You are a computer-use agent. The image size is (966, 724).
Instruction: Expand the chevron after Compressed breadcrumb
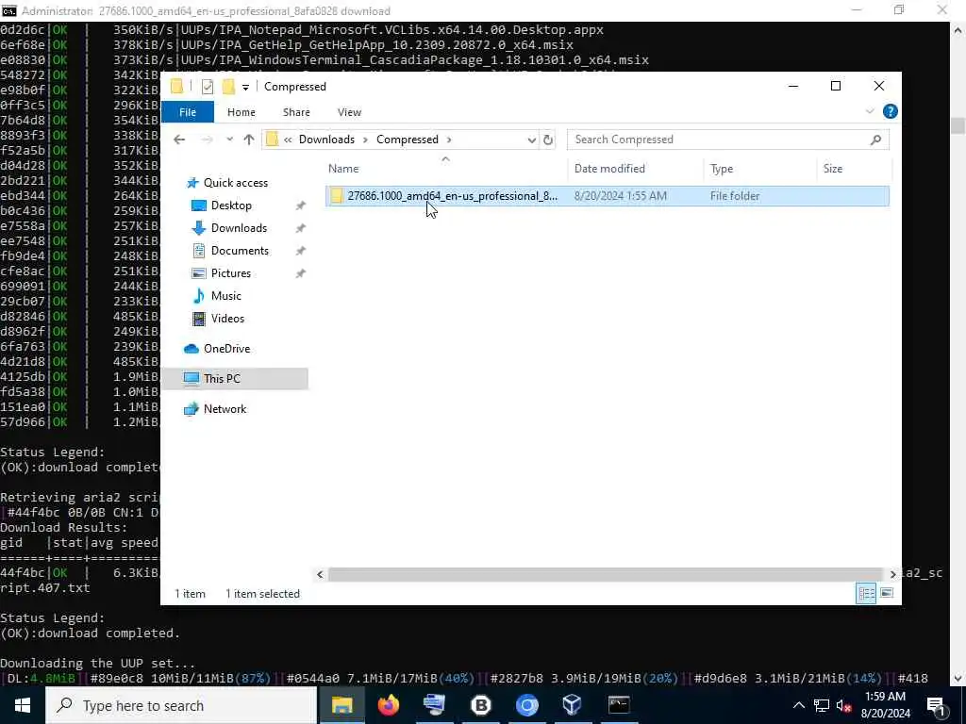coord(449,140)
